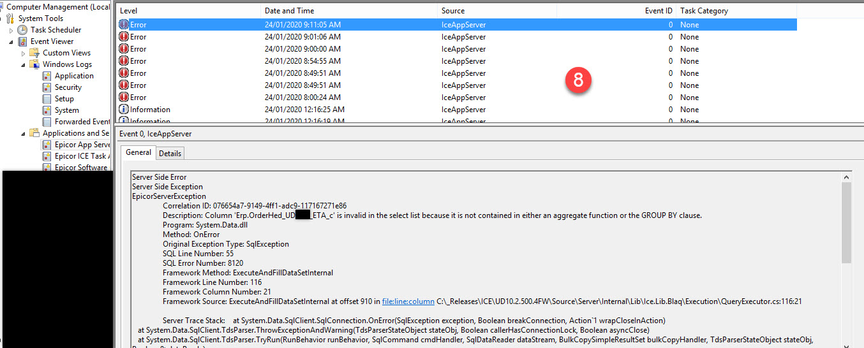This screenshot has height=348, width=864.
Task: Open the Task Scheduler node
Action: 56,30
